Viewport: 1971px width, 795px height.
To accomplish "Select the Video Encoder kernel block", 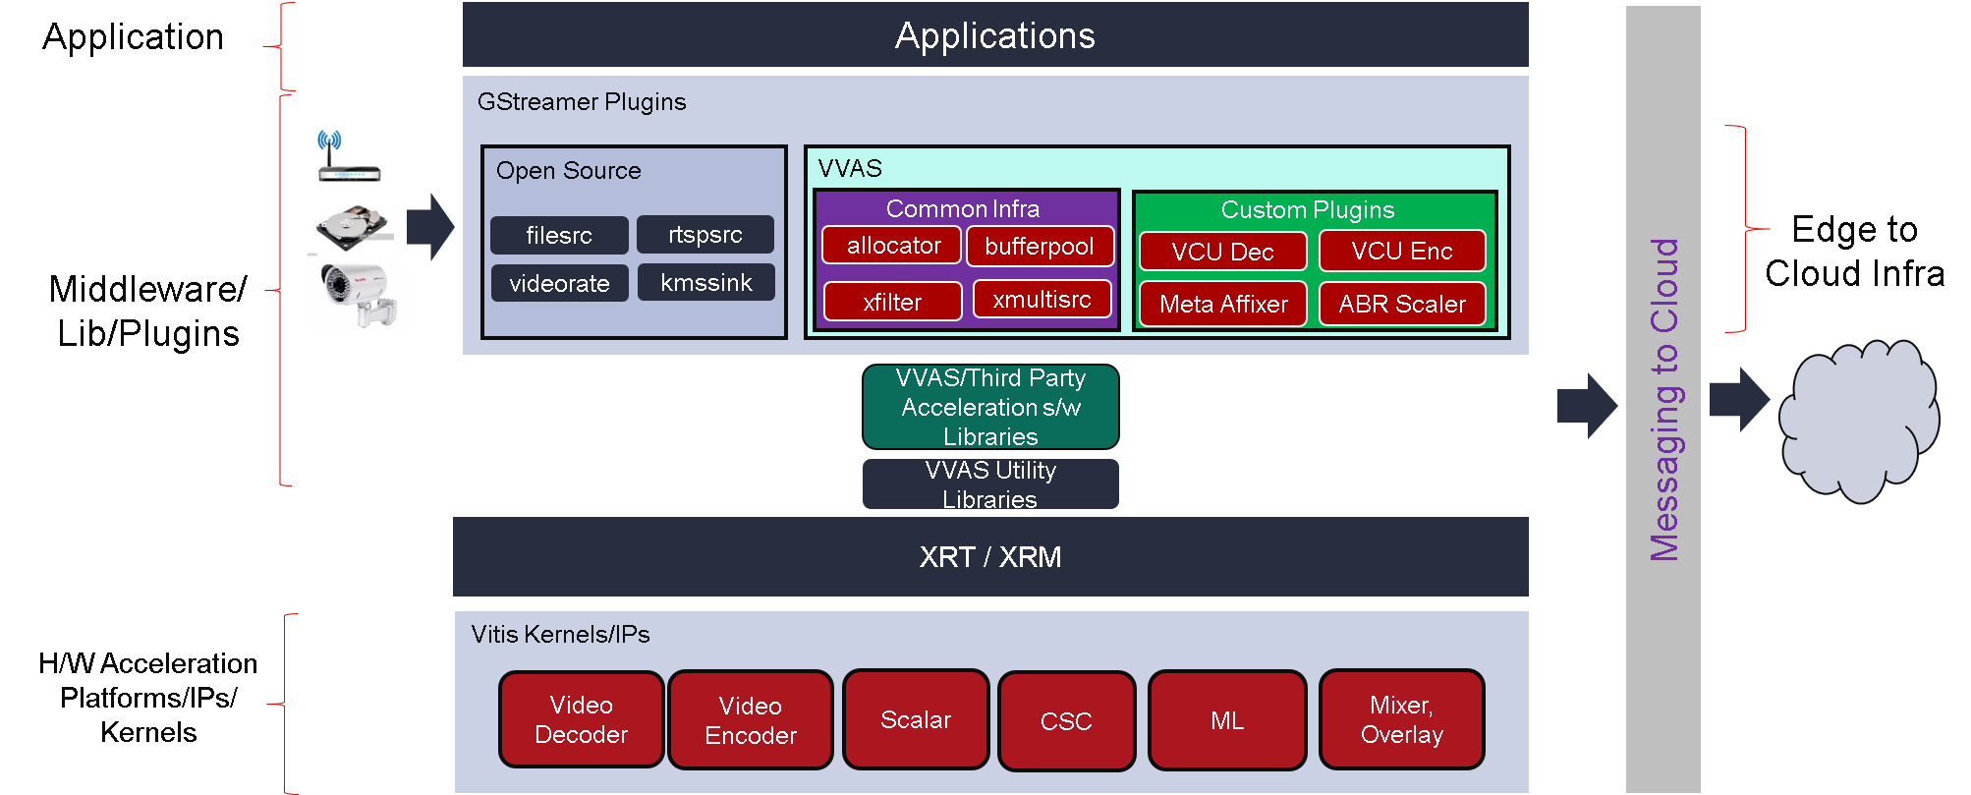I will click(751, 720).
